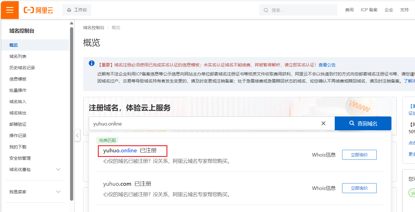Expand the 我是卖家 submenu
This screenshot has height=212, width=415.
pos(58,192)
